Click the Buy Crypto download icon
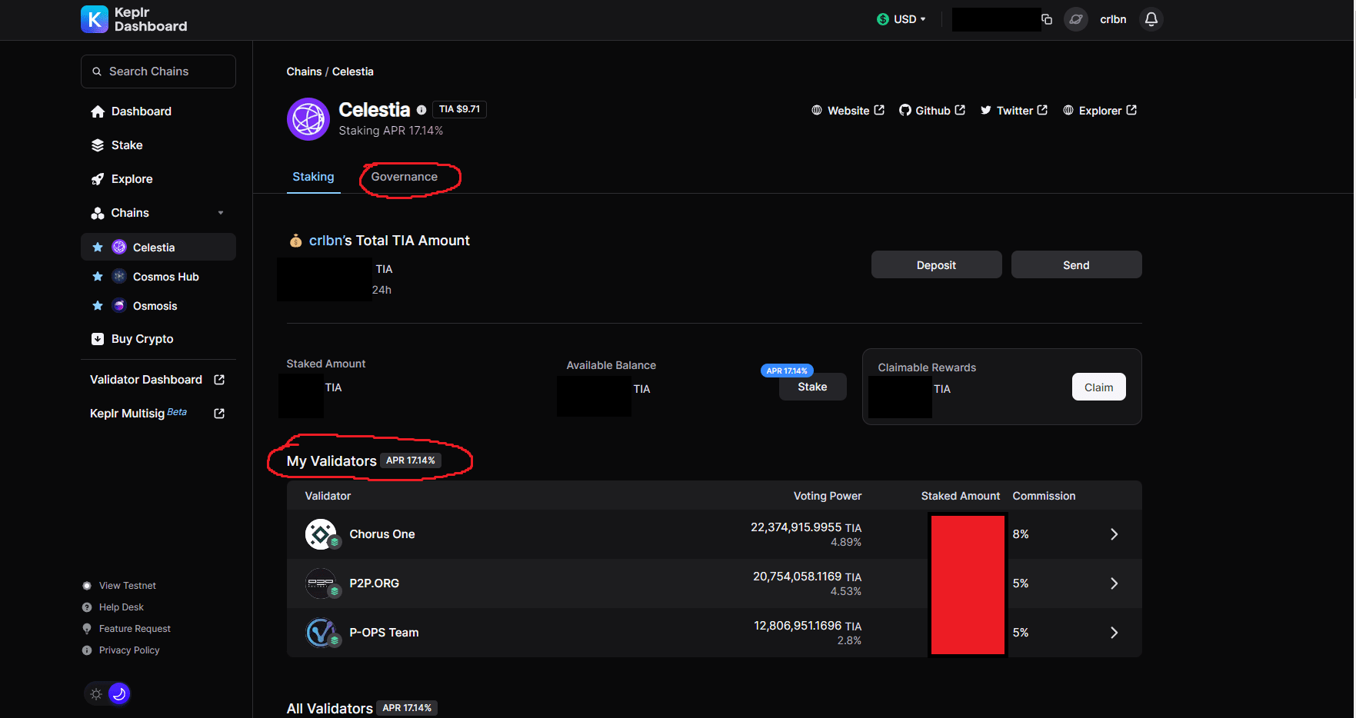 (98, 339)
